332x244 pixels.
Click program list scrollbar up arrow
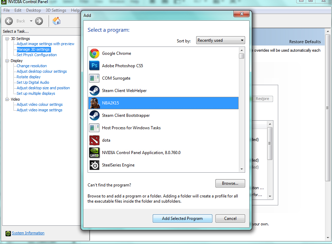point(242,50)
